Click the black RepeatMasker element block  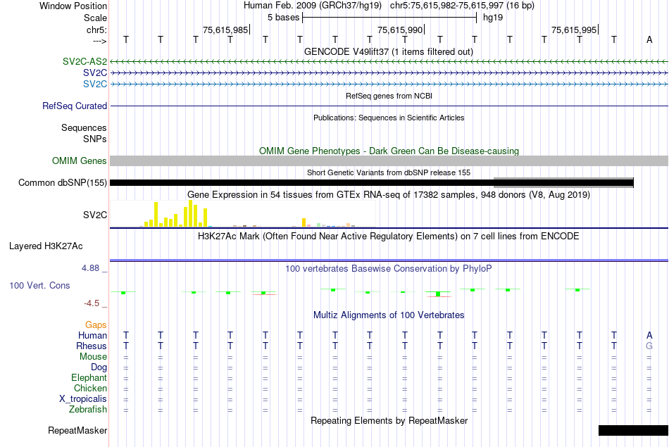pos(633,430)
